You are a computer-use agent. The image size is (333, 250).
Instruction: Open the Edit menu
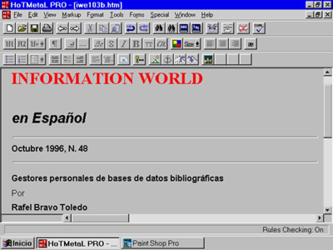[x=33, y=15]
